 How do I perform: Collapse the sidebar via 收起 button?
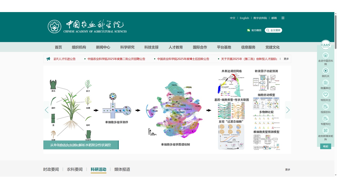pyautogui.click(x=326, y=146)
